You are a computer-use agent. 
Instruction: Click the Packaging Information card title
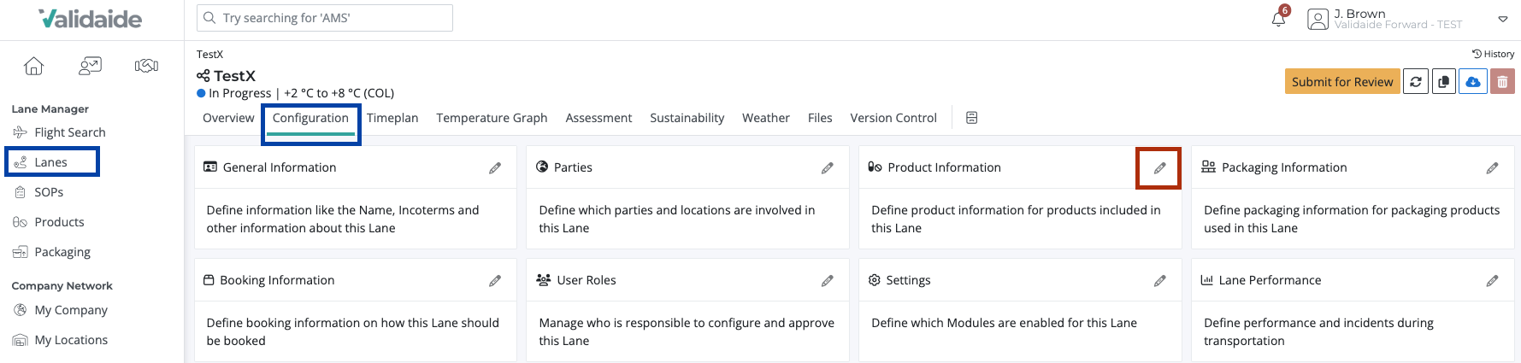point(1284,167)
